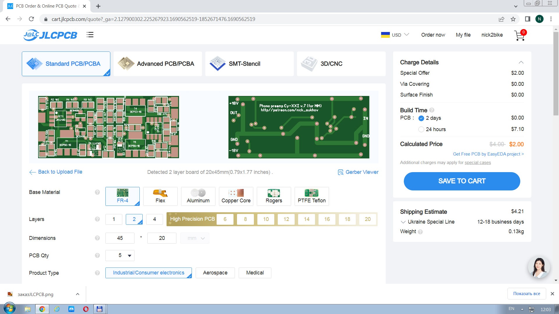Viewport: 559px width, 314px height.
Task: Open My file menu
Action: [463, 35]
